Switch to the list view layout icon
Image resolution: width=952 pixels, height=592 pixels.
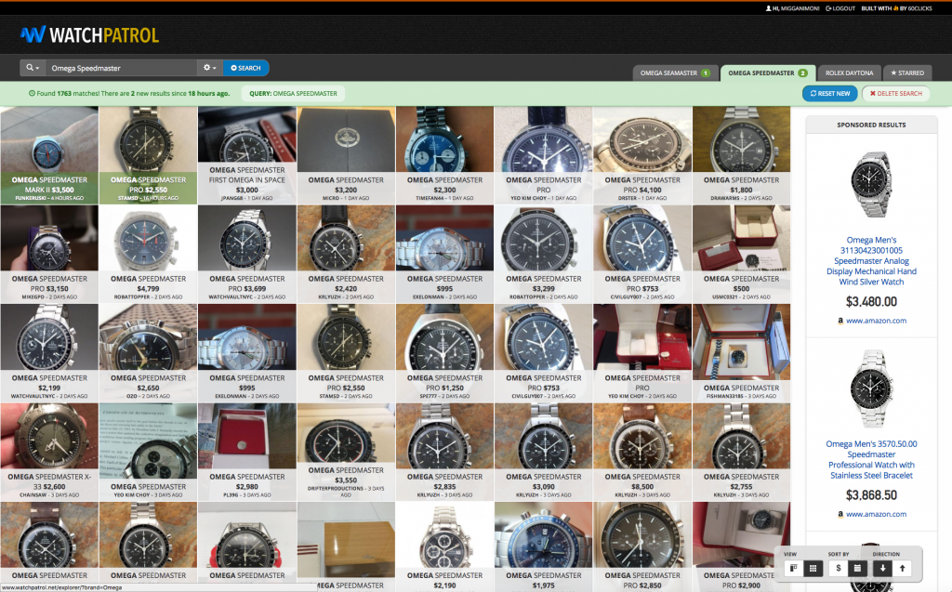click(793, 569)
